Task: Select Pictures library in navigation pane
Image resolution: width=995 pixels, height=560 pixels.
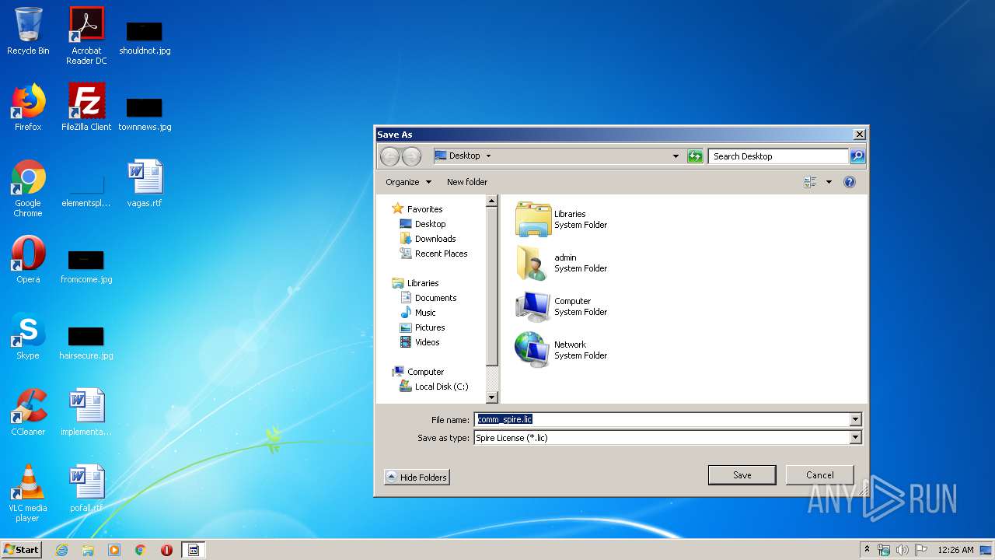Action: (422, 327)
